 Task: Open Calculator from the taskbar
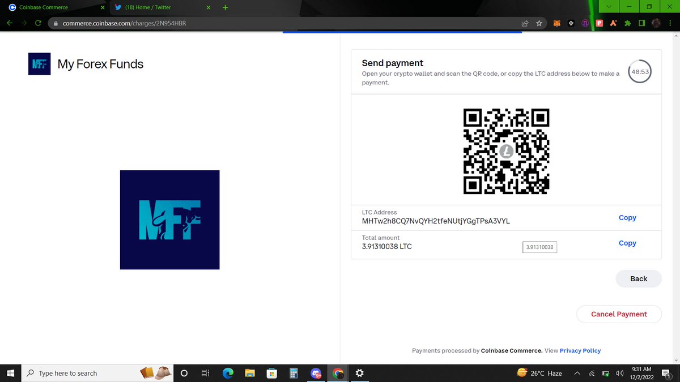tap(294, 373)
